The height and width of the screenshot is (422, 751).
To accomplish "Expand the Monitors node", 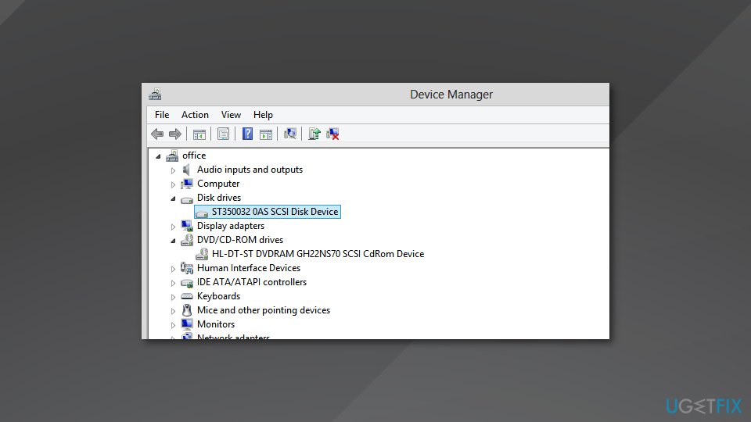I will [x=173, y=325].
